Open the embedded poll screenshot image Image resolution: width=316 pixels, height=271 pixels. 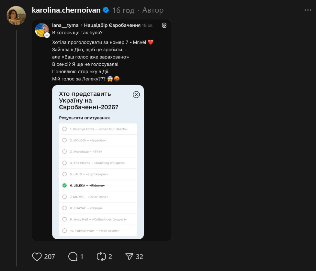98,162
